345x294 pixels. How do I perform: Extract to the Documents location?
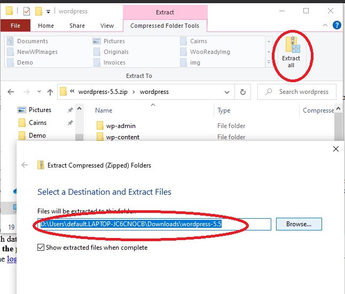[27, 41]
